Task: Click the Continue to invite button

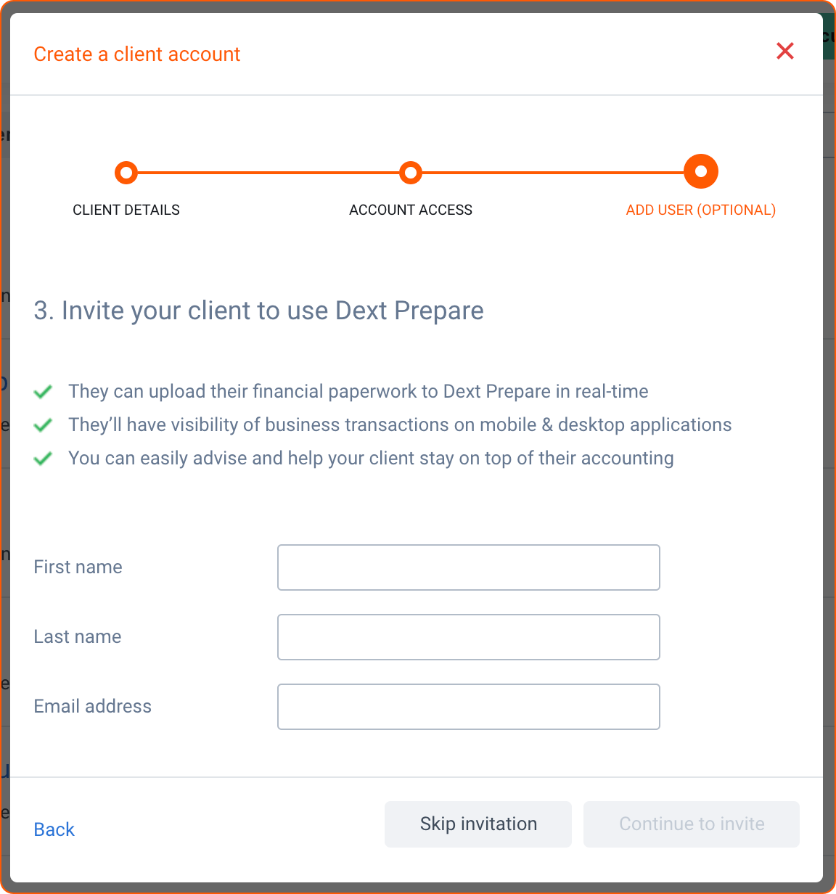Action: click(x=692, y=824)
